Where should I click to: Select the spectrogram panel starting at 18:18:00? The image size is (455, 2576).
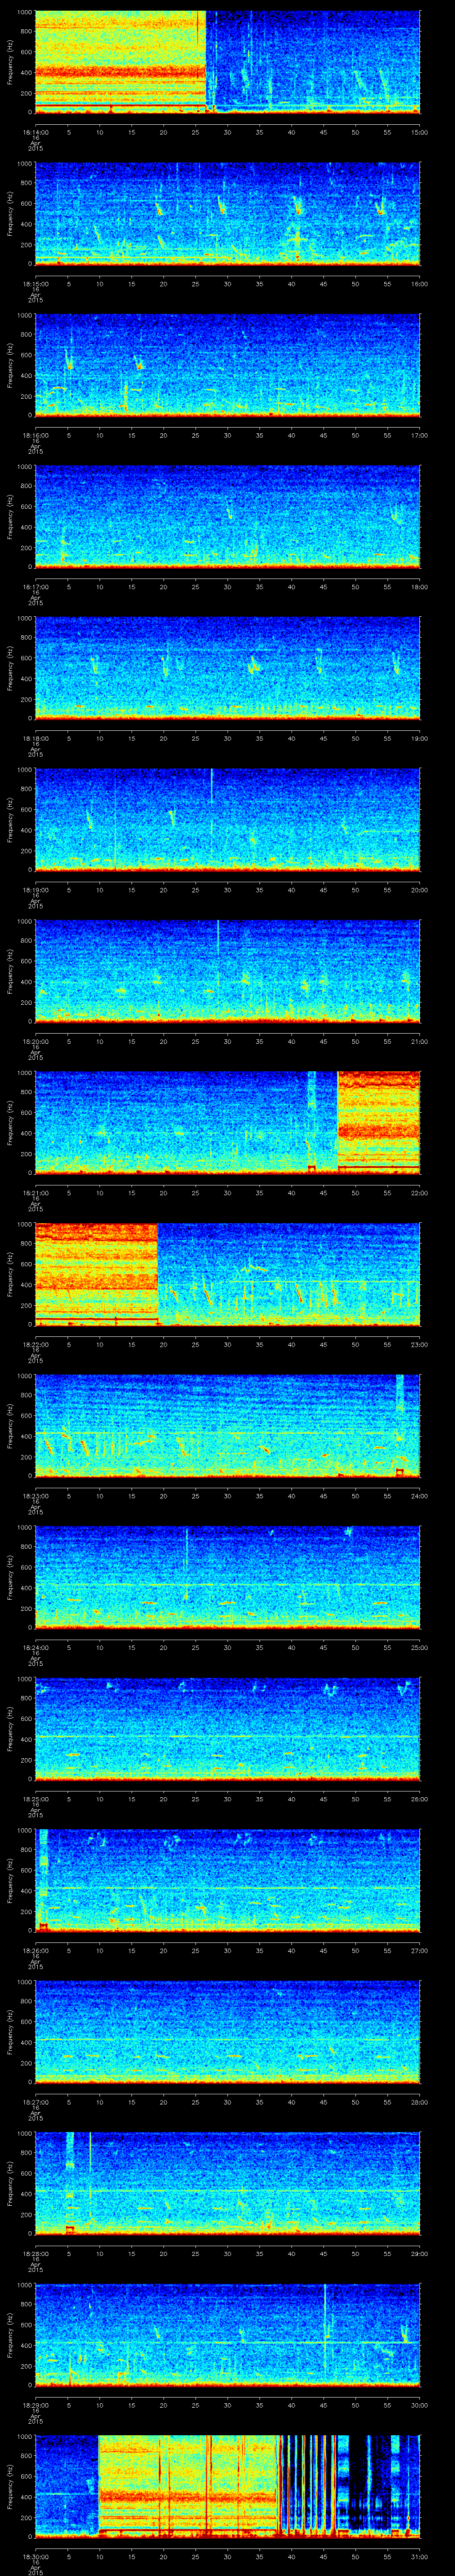(227, 668)
